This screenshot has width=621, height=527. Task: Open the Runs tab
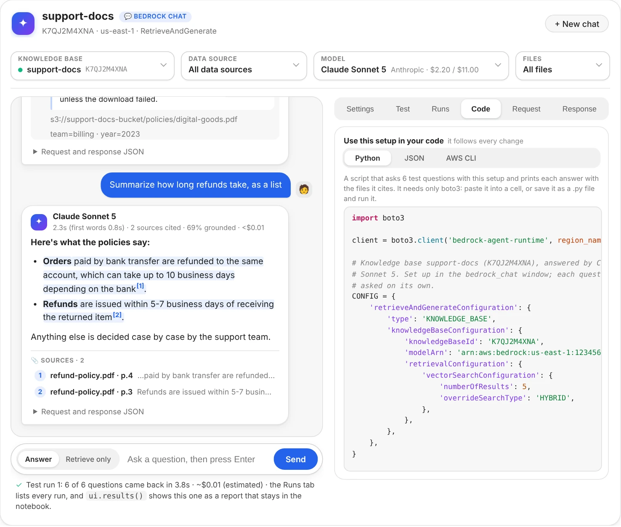point(441,109)
